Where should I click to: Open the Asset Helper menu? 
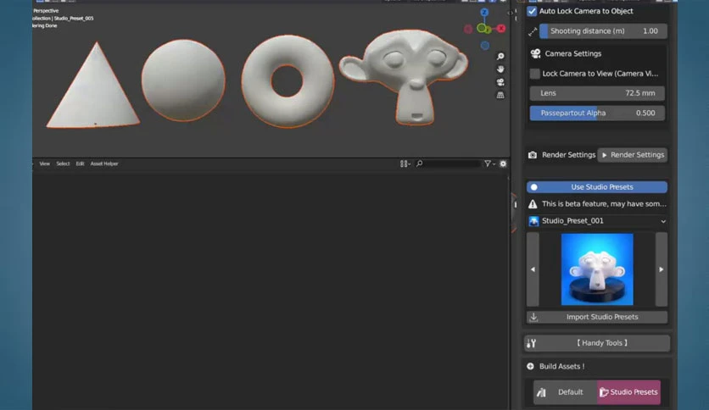click(104, 163)
